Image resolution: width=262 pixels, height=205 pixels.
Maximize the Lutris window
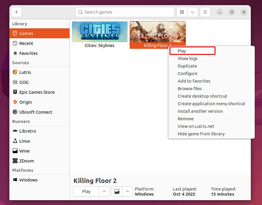tap(232, 12)
